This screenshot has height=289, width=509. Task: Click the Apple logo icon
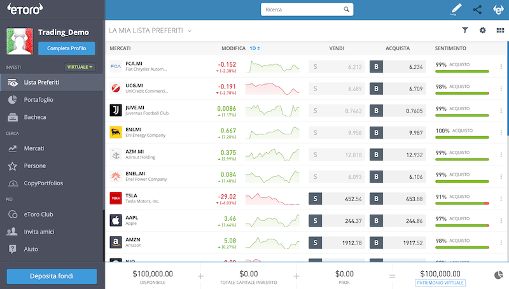pos(116,220)
